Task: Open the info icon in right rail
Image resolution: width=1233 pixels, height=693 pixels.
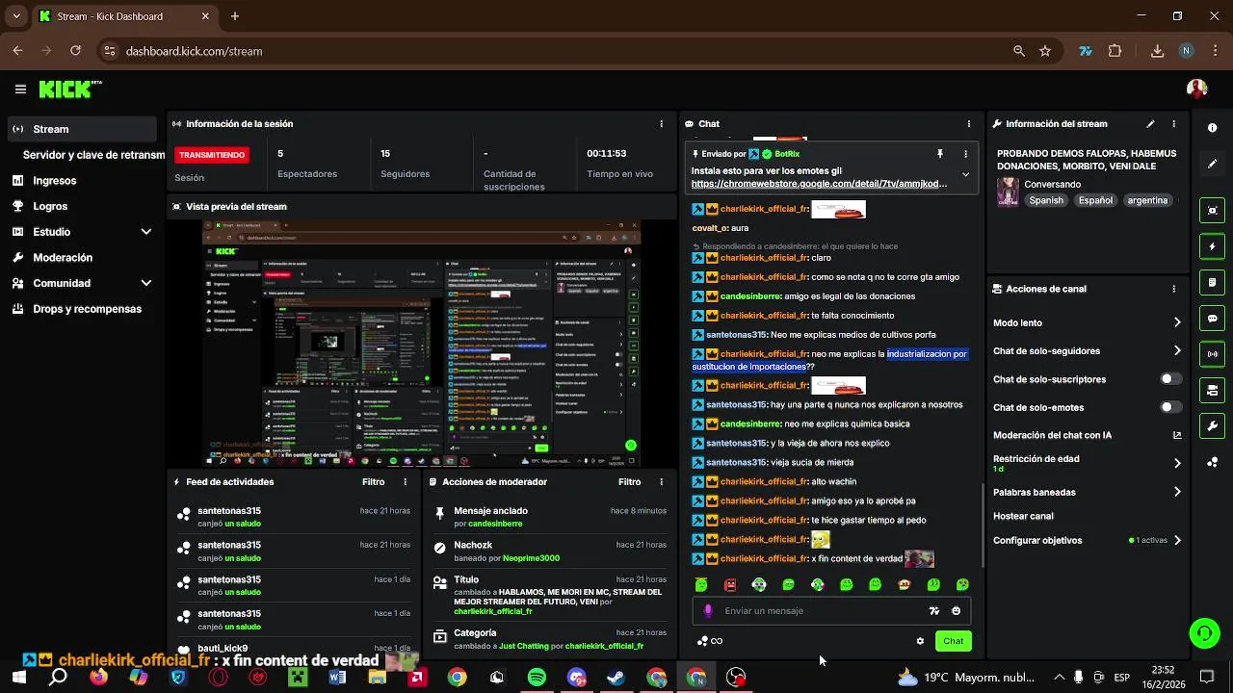Action: [x=1212, y=127]
